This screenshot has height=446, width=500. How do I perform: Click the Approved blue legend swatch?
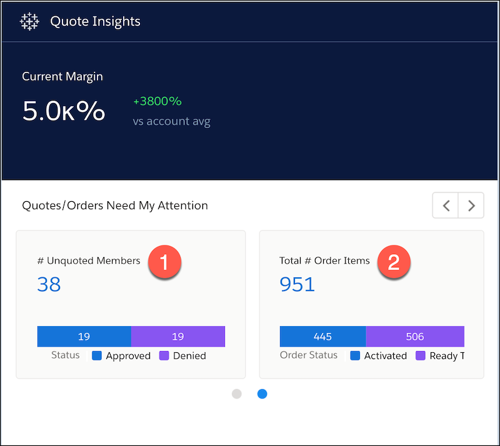click(x=97, y=355)
